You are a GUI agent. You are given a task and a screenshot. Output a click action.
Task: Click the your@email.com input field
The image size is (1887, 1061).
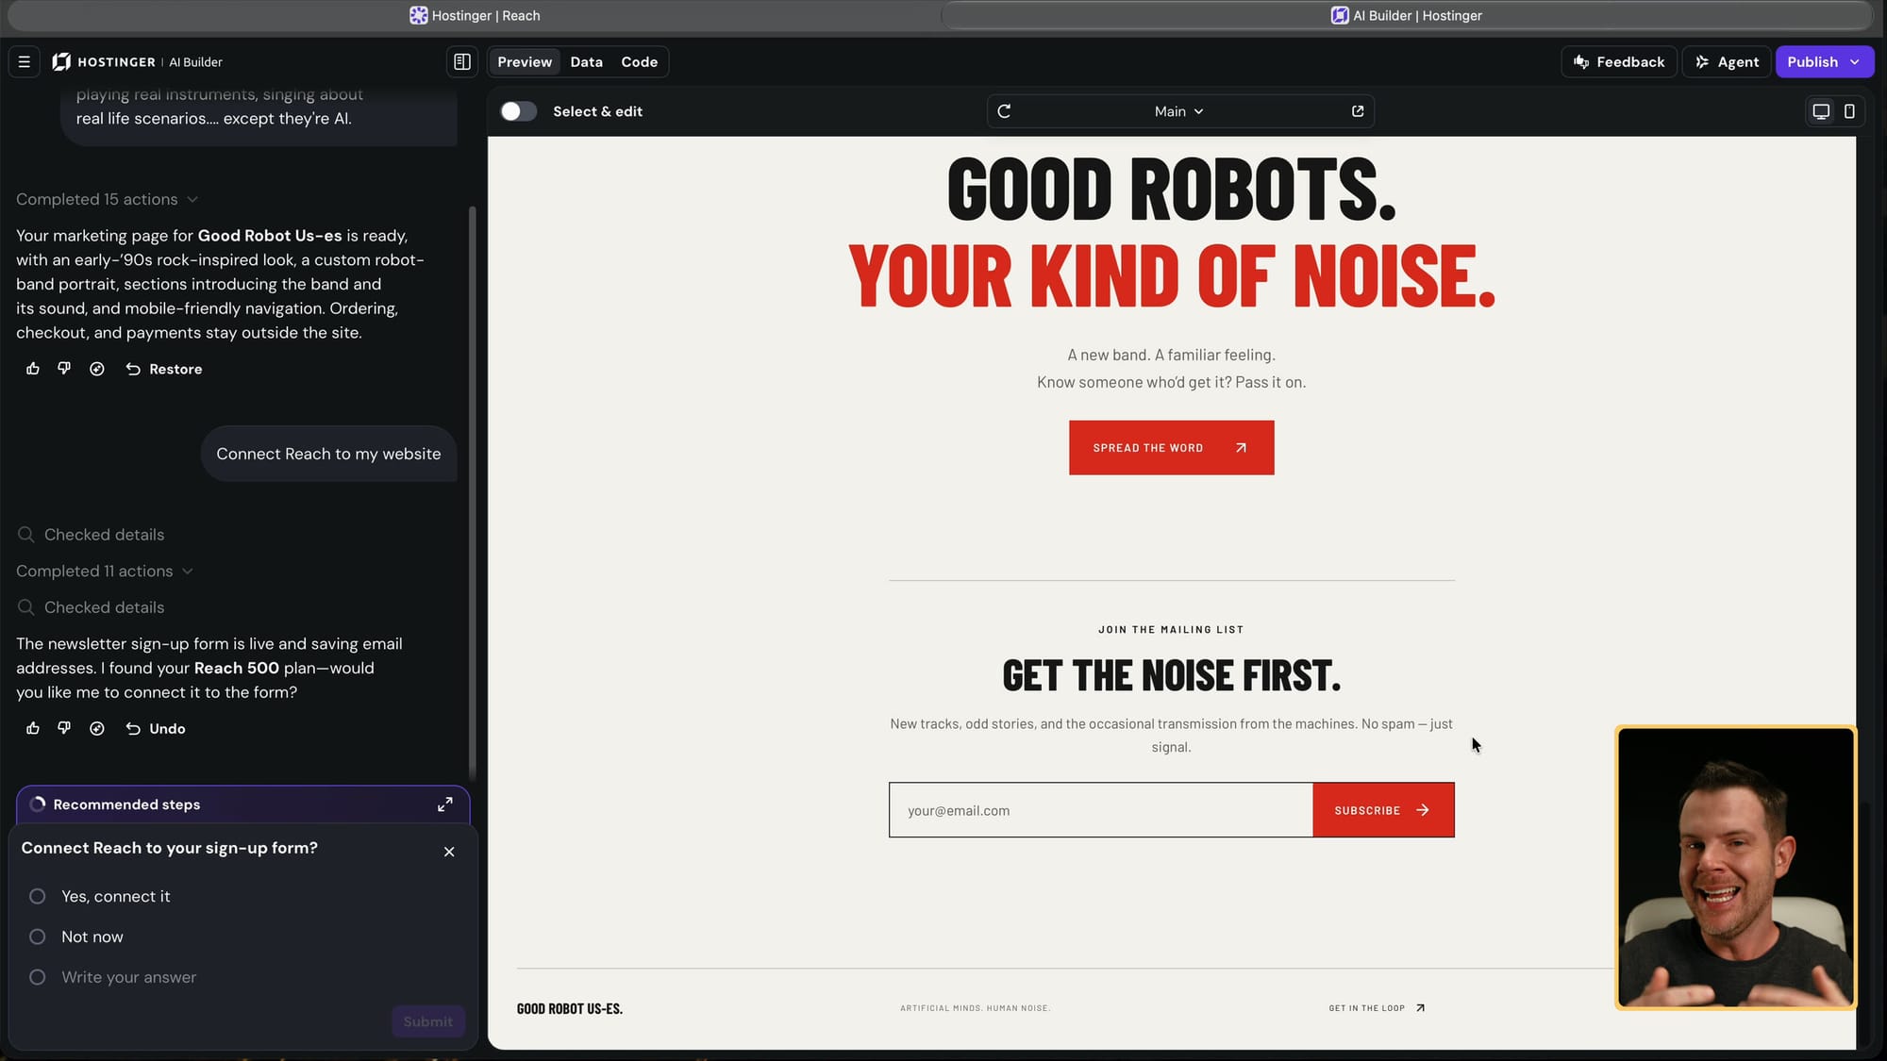click(1101, 810)
